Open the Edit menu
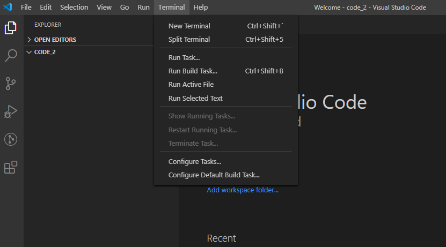Screen dimensions: 446x247 46,8
